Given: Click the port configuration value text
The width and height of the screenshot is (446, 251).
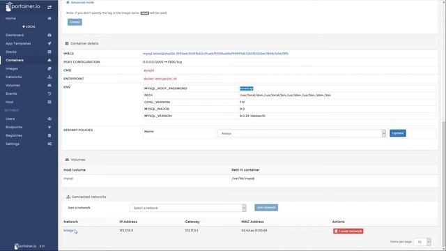Looking at the screenshot, I should pyautogui.click(x=162, y=62).
